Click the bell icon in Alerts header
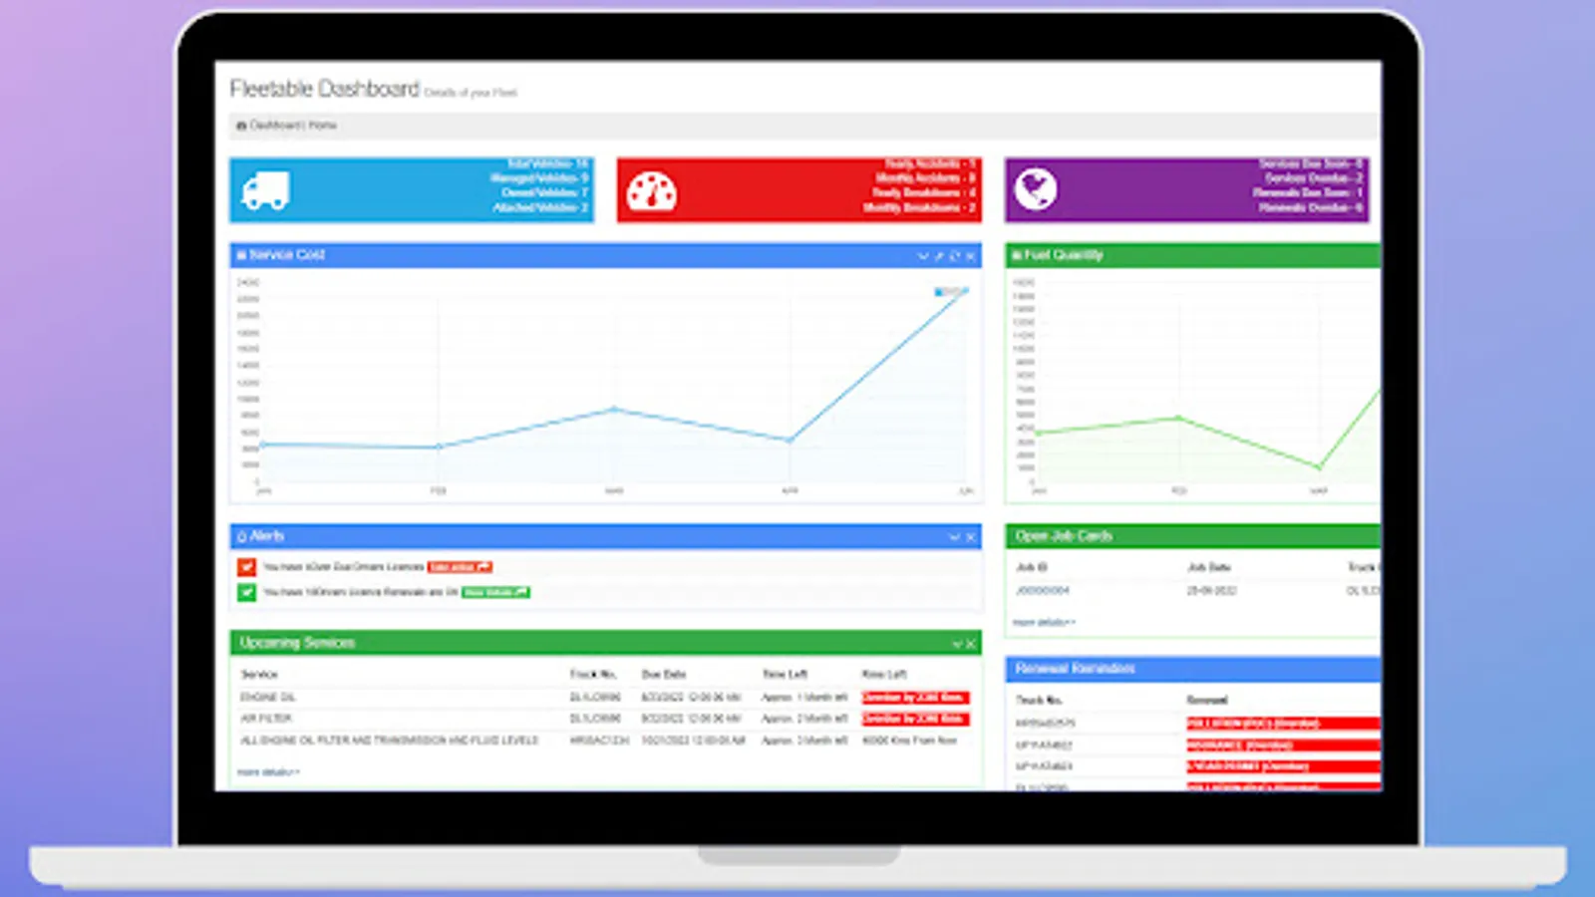 point(242,536)
